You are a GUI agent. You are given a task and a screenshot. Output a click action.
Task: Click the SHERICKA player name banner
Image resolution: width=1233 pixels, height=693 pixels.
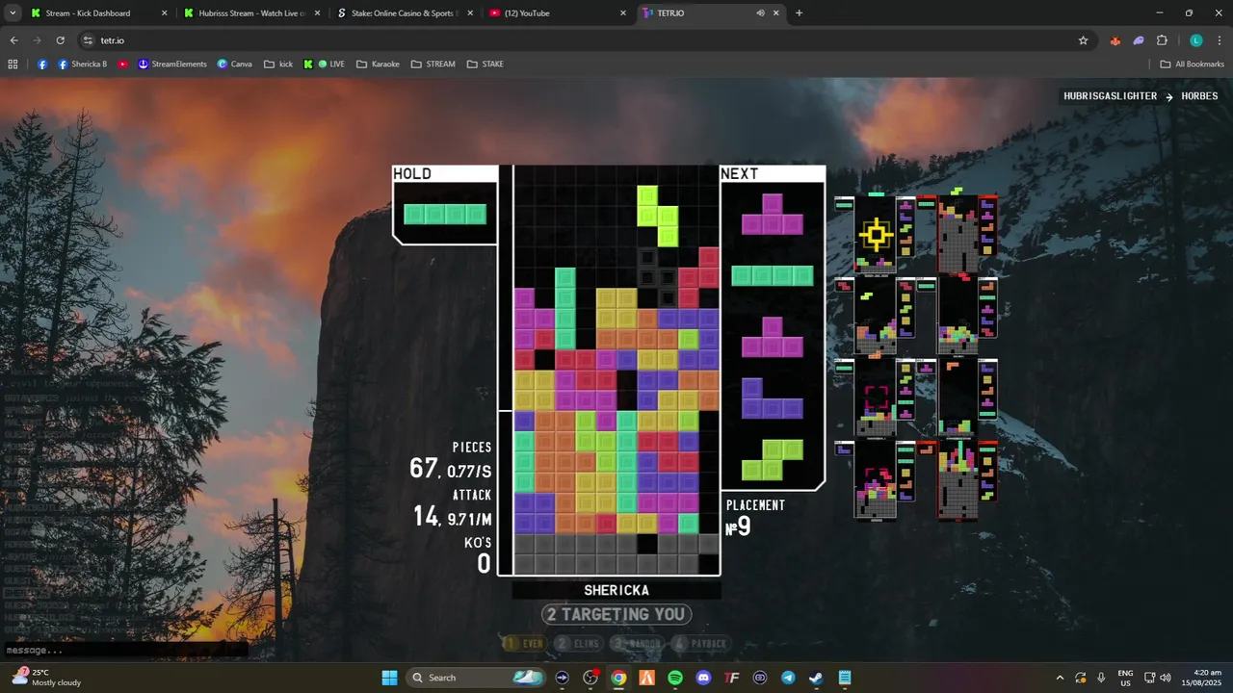click(x=616, y=590)
